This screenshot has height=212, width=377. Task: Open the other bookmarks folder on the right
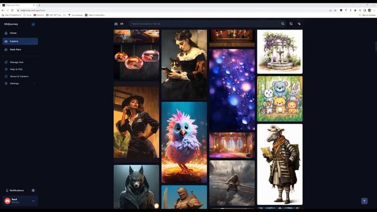tap(368, 15)
